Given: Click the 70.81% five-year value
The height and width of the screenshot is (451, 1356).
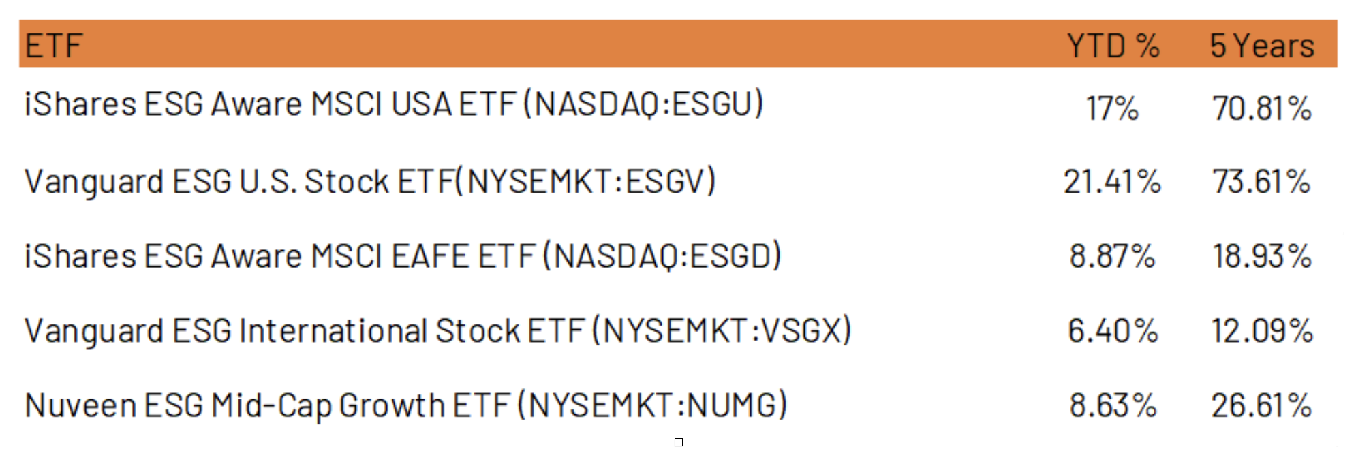Looking at the screenshot, I should pos(1262,108).
